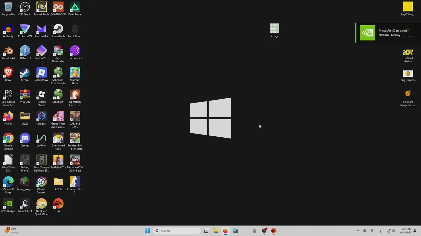Select the Tor Browser desktop icon
This screenshot has height=236, width=421.
pos(75,53)
